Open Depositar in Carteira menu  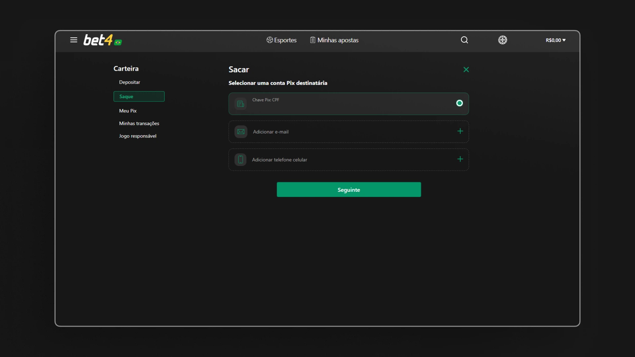[130, 82]
